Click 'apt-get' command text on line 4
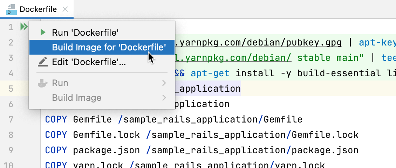 (210, 73)
